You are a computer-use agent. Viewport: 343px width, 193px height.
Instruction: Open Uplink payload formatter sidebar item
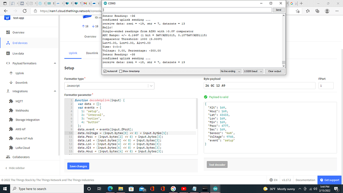click(x=20, y=73)
